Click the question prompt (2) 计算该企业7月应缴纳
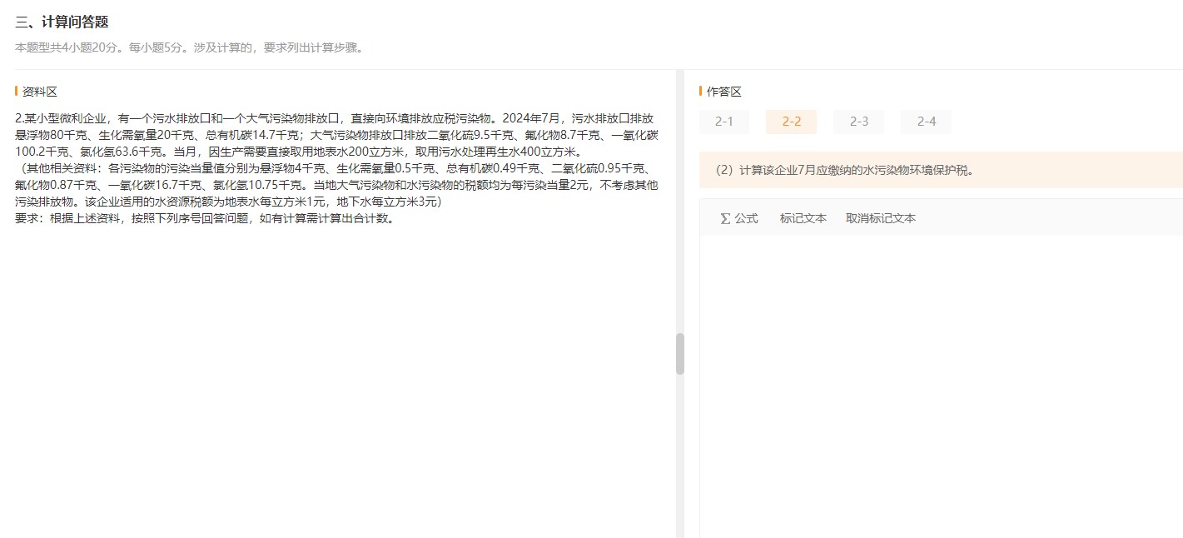1183x538 pixels. [844, 170]
